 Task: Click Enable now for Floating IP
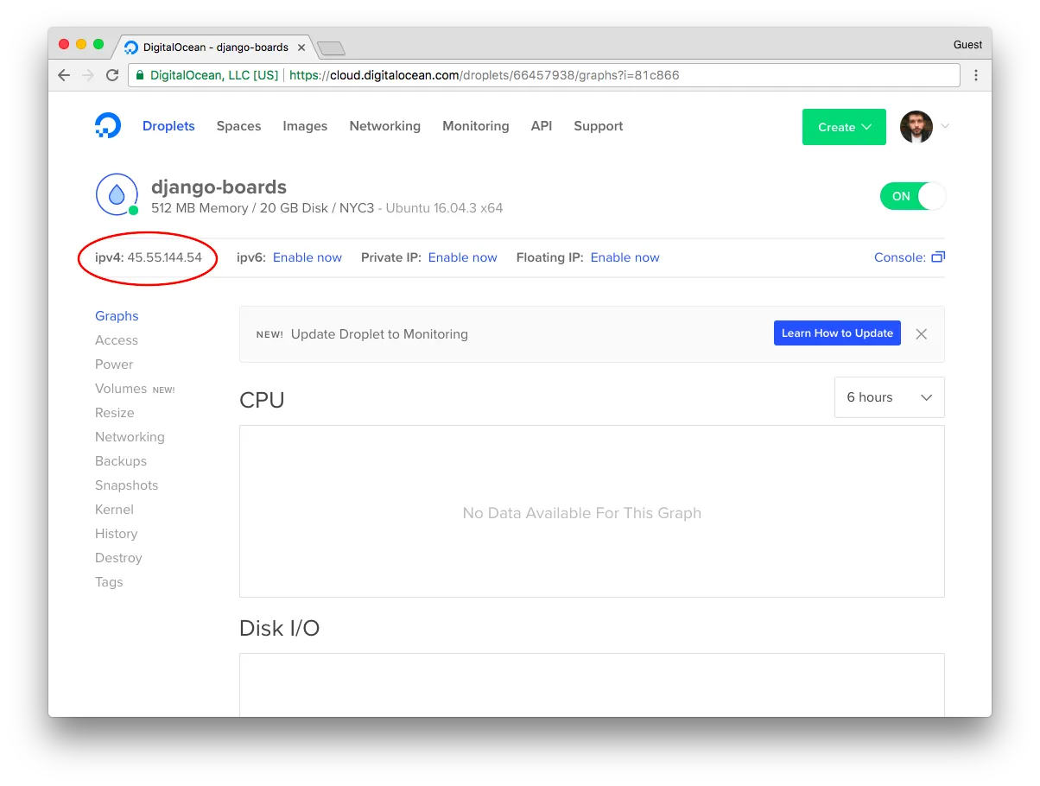tap(625, 257)
